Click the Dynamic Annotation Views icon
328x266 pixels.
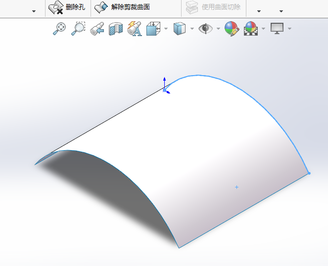point(135,29)
